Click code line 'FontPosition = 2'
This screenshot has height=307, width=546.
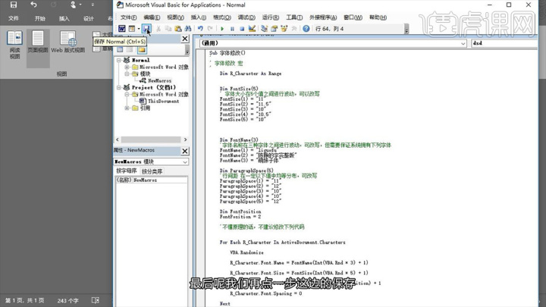(240, 217)
